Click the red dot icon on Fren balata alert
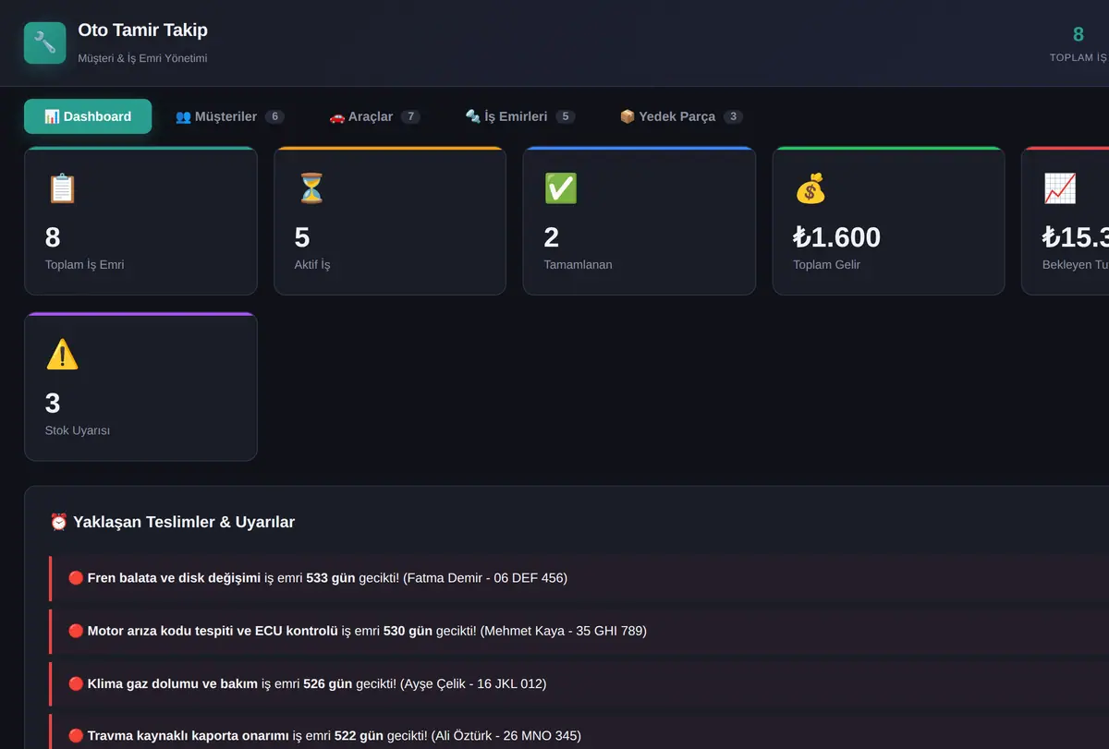The width and height of the screenshot is (1109, 749). click(76, 578)
